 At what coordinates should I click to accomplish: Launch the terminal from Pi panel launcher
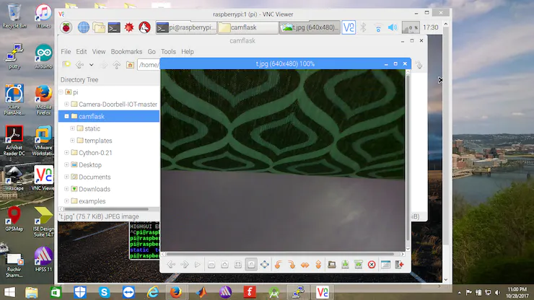point(114,27)
